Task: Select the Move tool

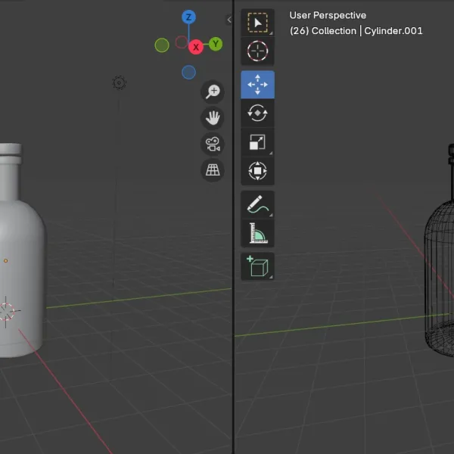Action: [257, 85]
